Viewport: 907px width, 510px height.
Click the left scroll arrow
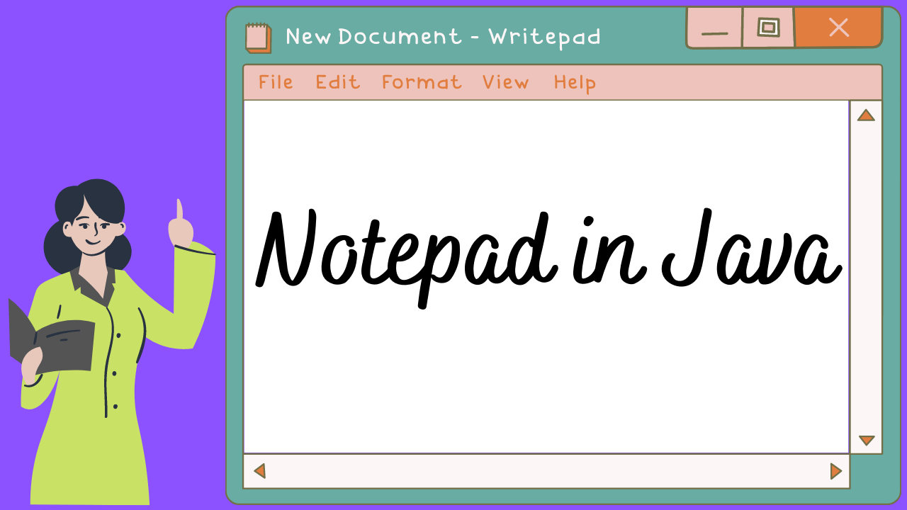(259, 470)
